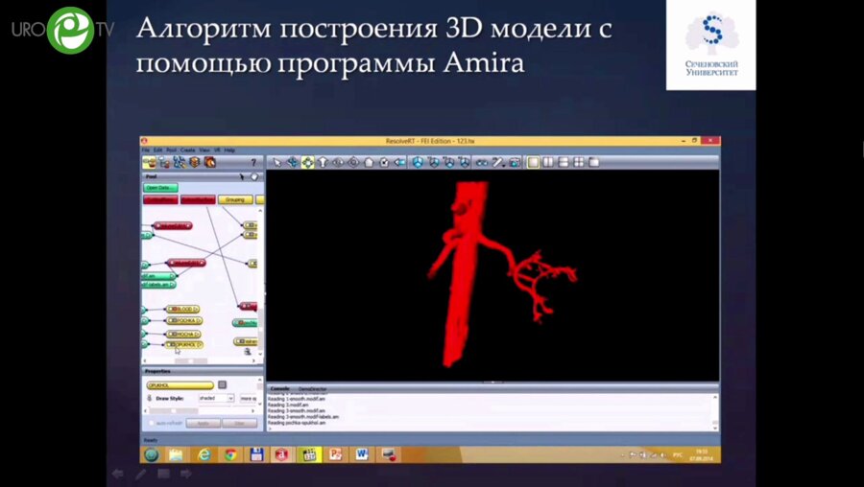Click the Console vertical scrollbar down arrow
The image size is (864, 487).
(x=715, y=428)
